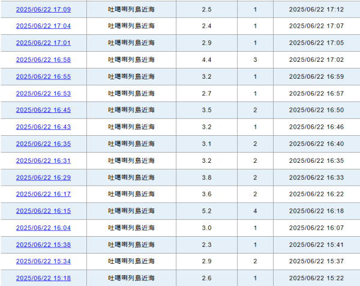The image size is (360, 286).
Task: Click the announcement time 2025/06/22 16:33
Action: tap(316, 178)
